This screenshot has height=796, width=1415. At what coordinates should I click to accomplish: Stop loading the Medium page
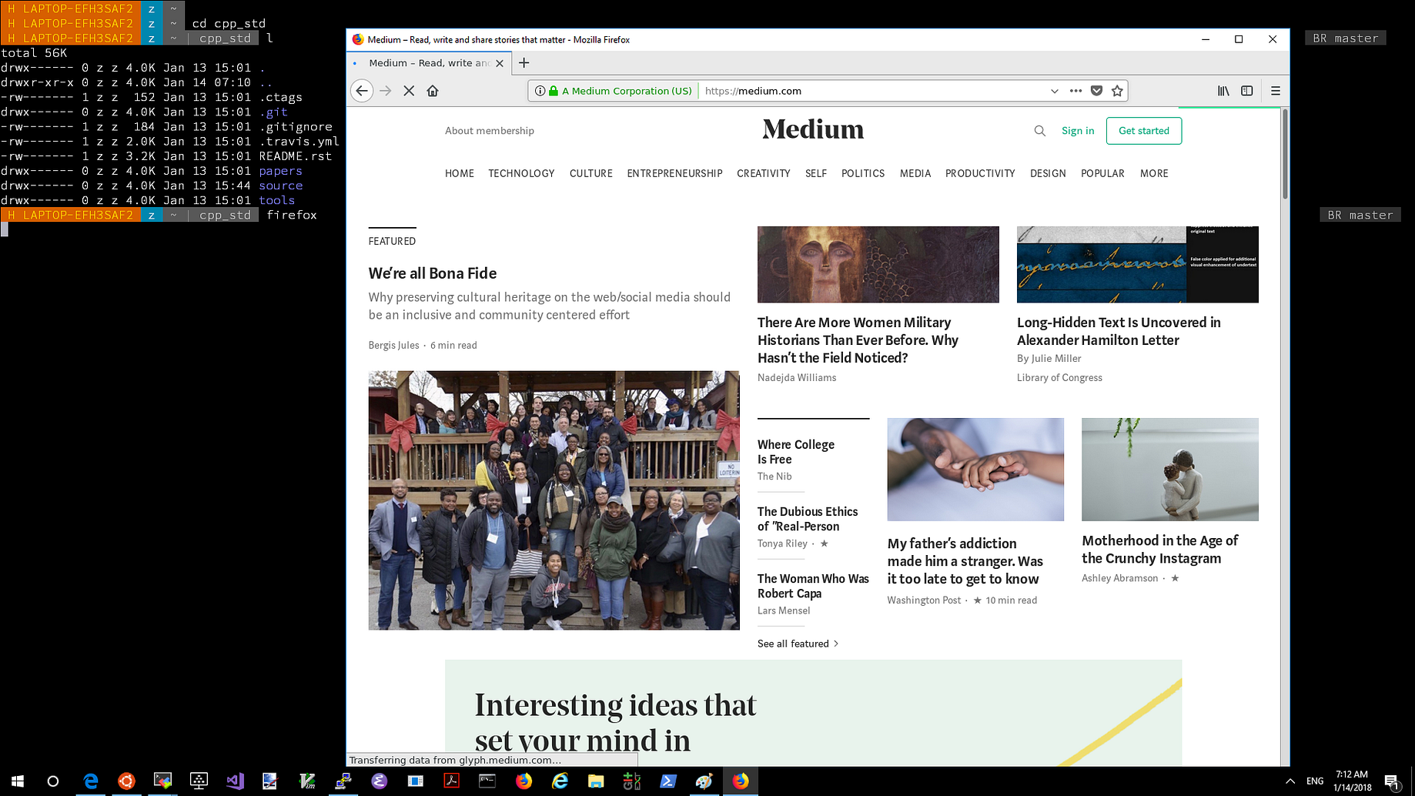(x=409, y=91)
